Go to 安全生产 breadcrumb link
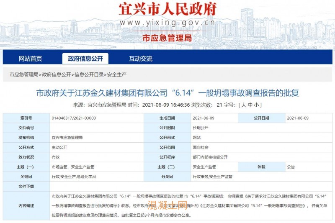 [x=117, y=74]
